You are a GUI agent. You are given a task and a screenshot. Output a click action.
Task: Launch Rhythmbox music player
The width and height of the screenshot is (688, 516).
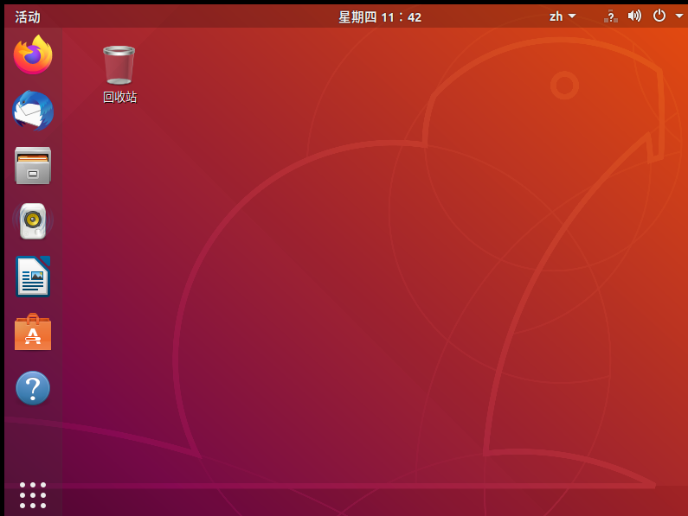pos(33,221)
